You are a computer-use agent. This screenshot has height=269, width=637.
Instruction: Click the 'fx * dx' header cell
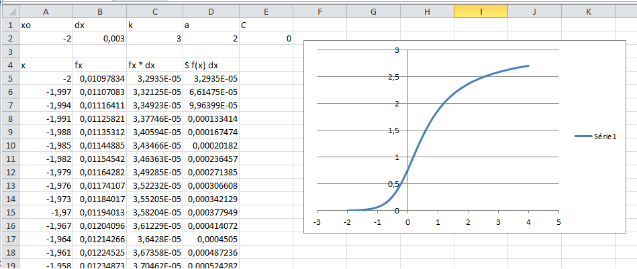click(154, 65)
